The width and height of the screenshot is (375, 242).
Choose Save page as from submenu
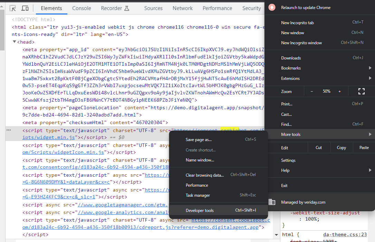click(218, 140)
